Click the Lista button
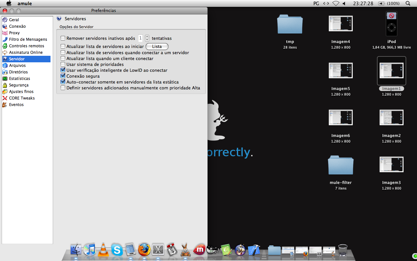This screenshot has height=261, width=417. (157, 47)
